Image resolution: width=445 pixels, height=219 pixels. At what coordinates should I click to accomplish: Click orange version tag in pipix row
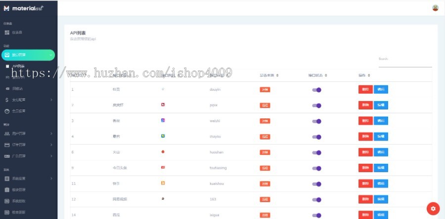pyautogui.click(x=265, y=106)
